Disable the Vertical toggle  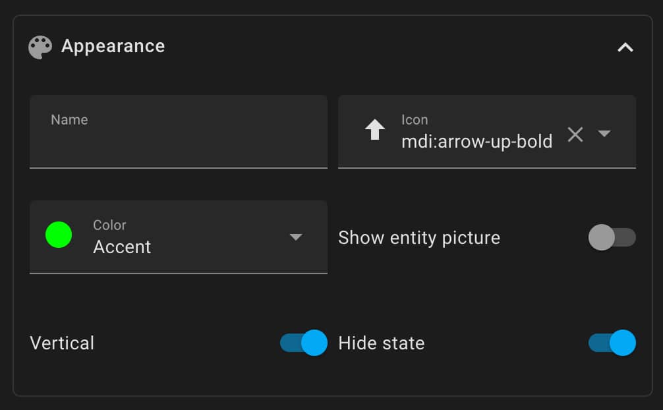pos(304,343)
